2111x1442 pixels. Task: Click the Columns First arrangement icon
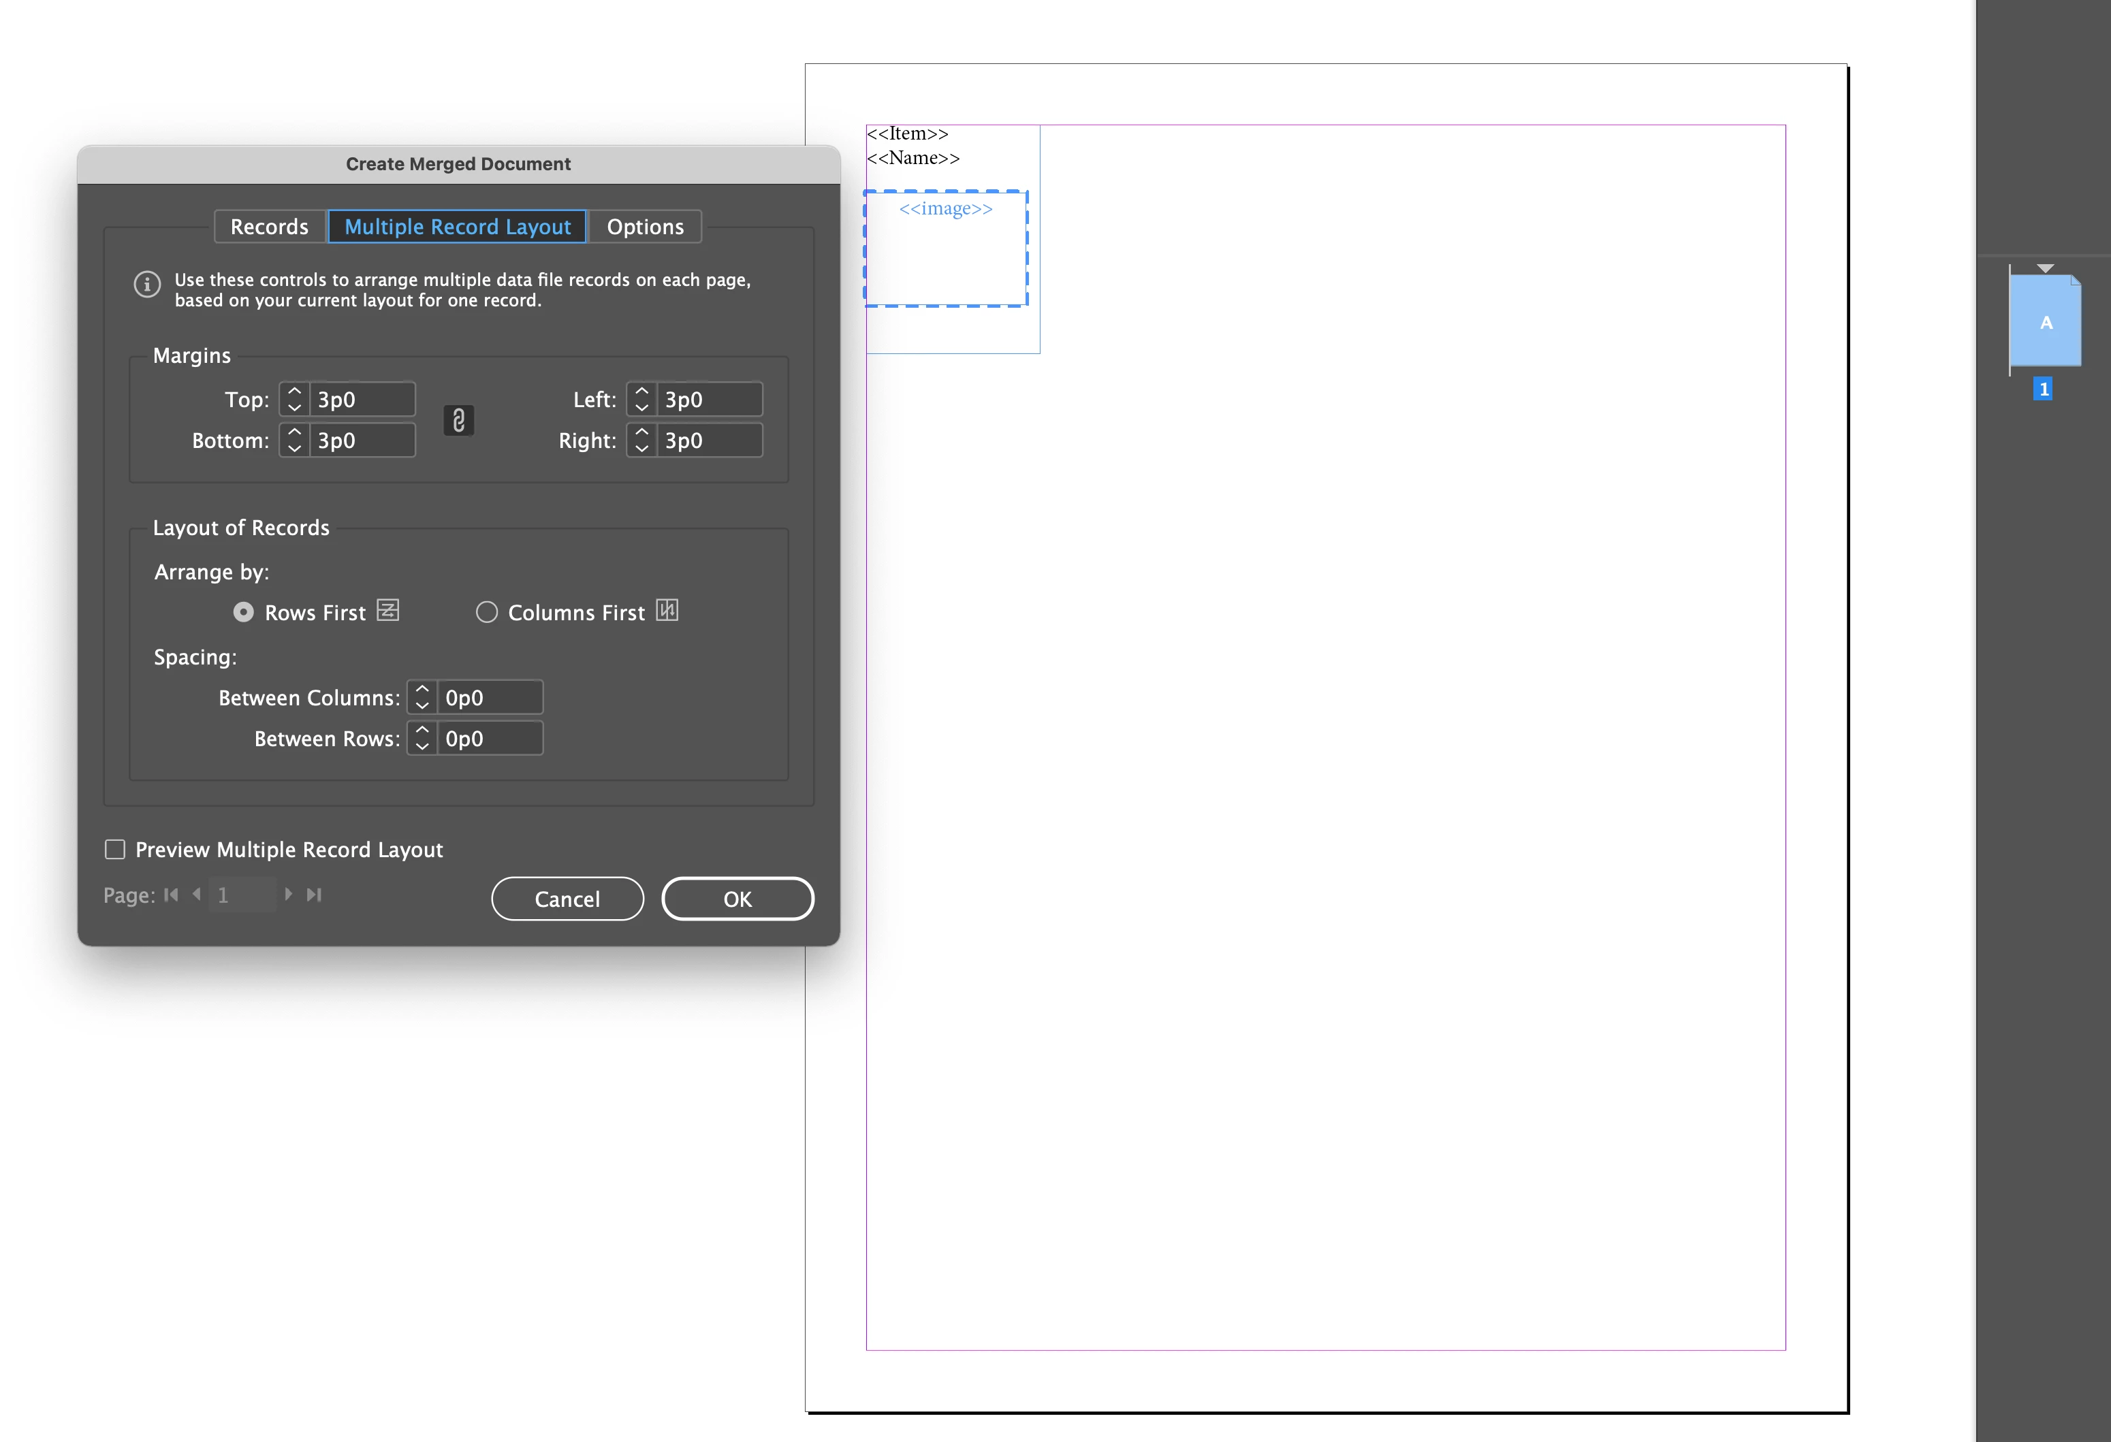click(667, 610)
